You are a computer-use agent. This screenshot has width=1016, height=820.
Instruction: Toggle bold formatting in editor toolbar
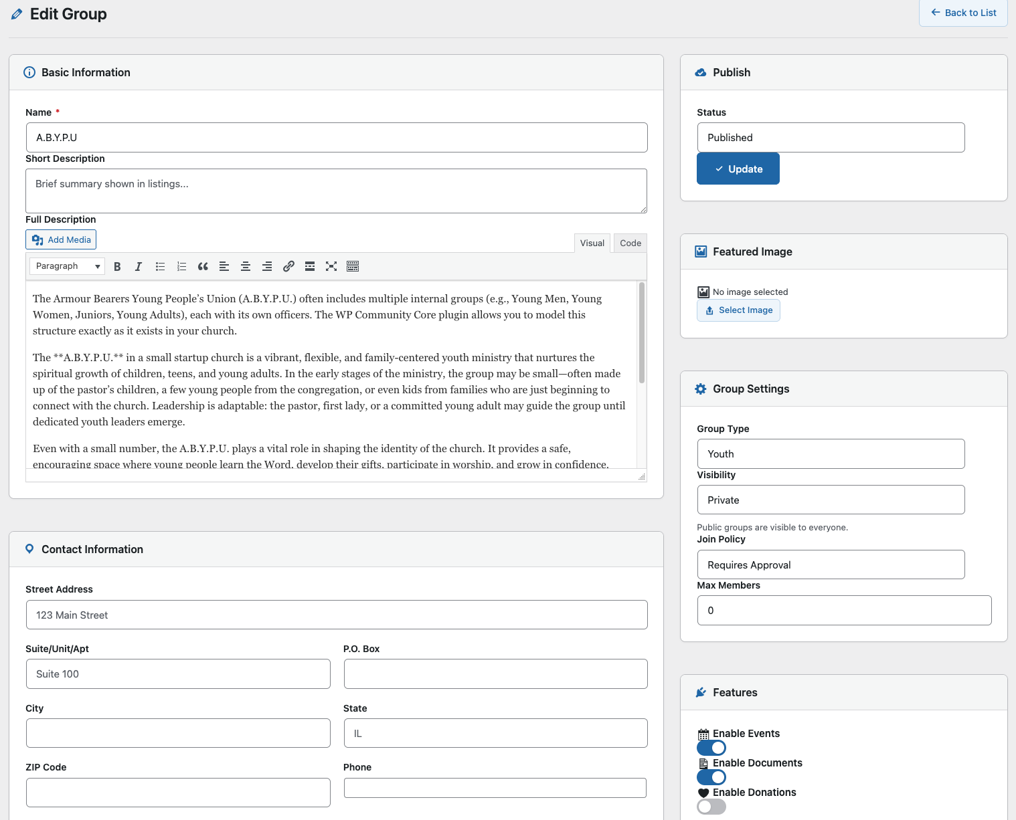[117, 266]
